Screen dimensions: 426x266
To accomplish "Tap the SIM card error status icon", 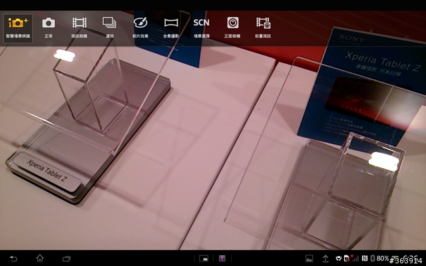I will pyautogui.click(x=347, y=258).
